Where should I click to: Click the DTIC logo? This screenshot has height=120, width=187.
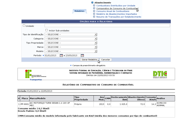coord(160,74)
